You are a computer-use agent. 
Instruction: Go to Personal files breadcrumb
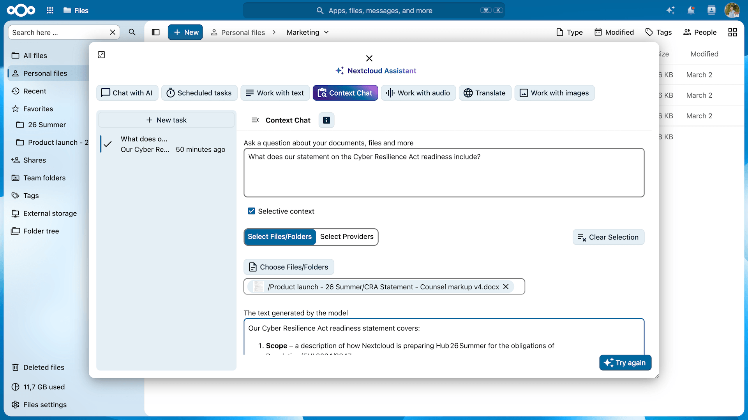click(238, 32)
